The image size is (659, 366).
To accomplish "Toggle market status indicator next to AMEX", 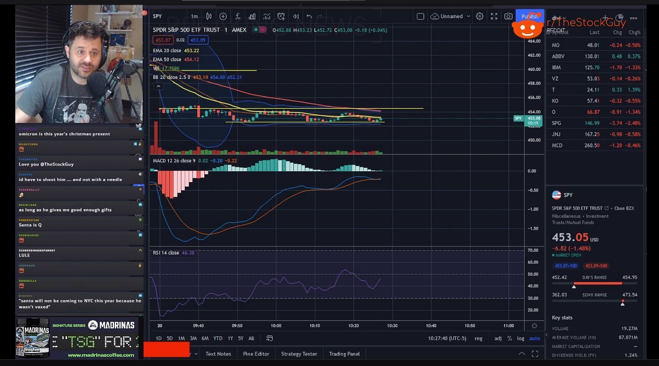I will (256, 30).
